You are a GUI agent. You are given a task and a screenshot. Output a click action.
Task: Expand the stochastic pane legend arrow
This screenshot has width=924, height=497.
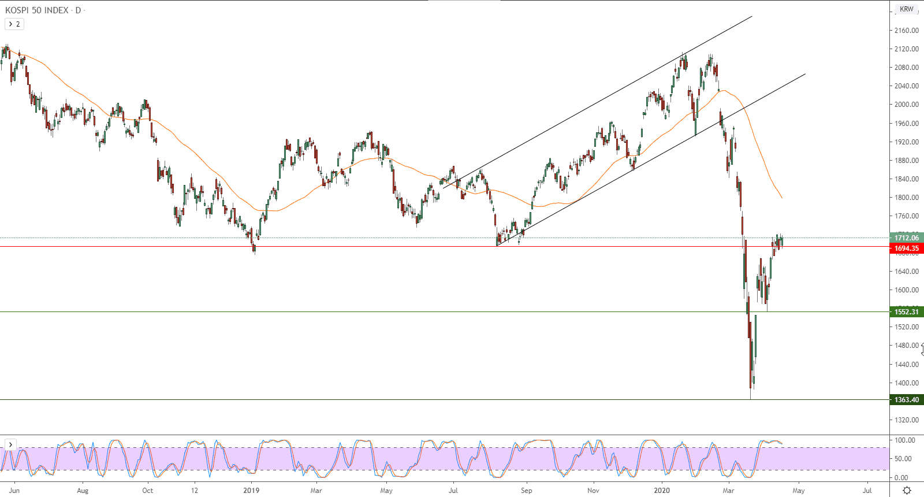click(10, 444)
